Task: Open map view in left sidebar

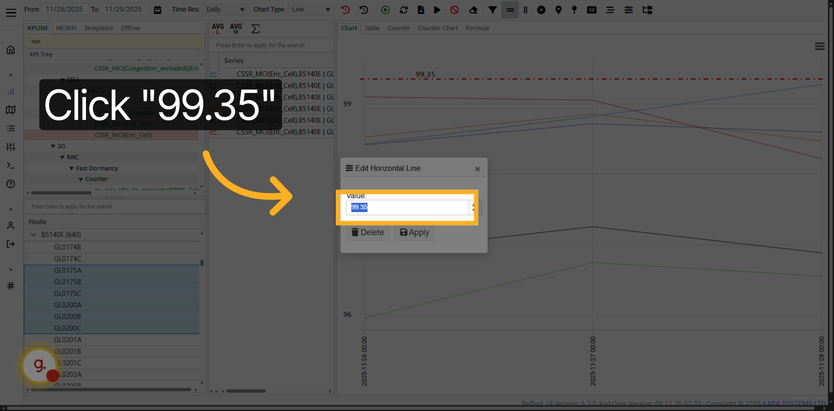Action: pos(11,109)
